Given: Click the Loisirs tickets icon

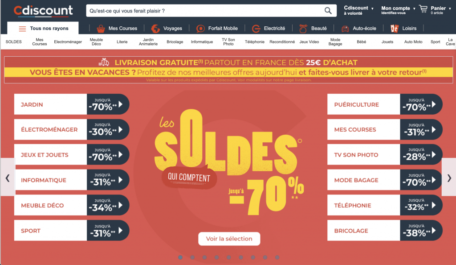Looking at the screenshot, I should pos(395,29).
